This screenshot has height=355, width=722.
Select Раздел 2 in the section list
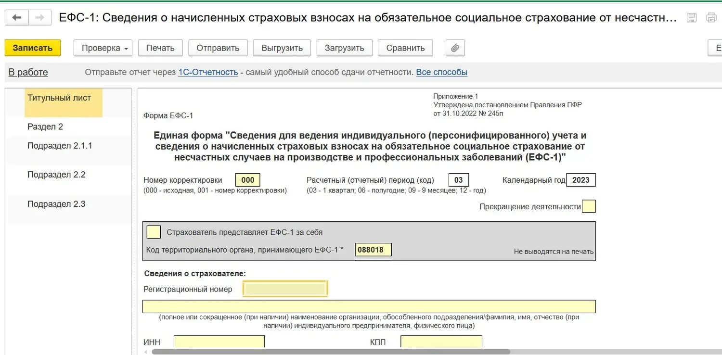click(45, 127)
